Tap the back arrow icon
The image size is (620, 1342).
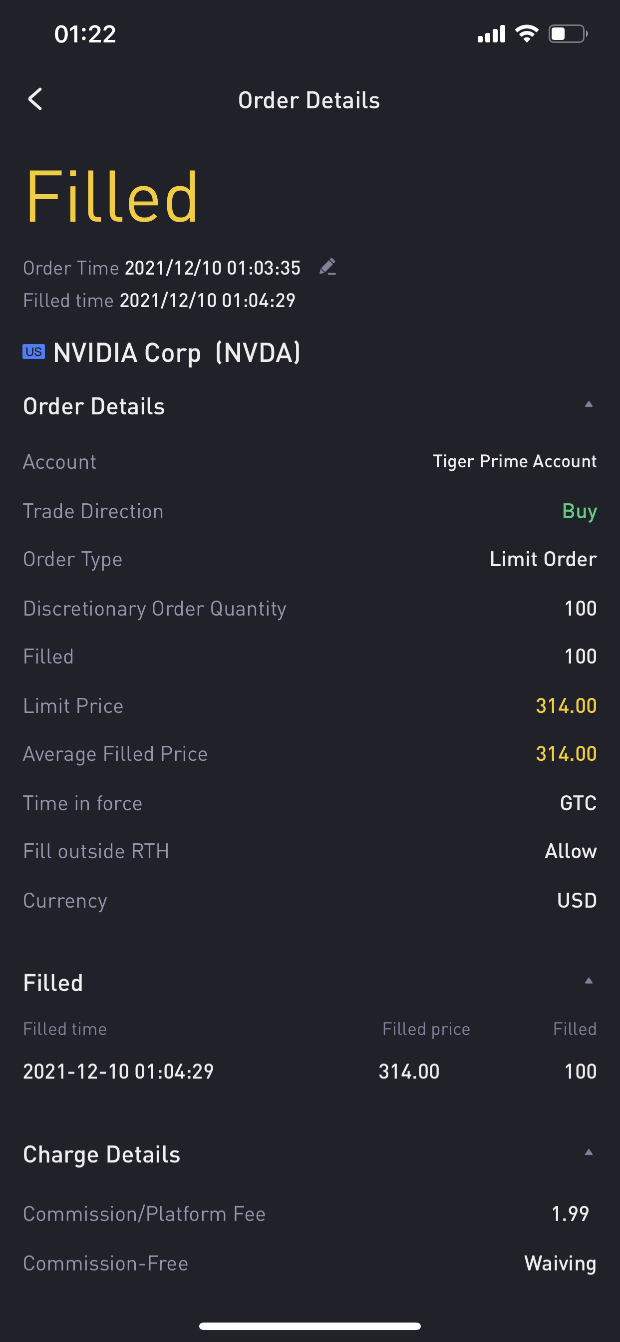tap(35, 99)
